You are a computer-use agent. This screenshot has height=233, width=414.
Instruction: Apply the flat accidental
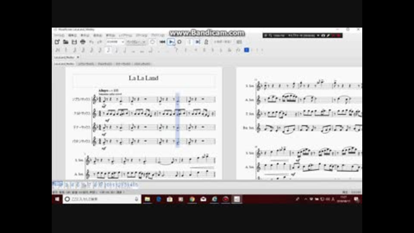click(x=221, y=50)
